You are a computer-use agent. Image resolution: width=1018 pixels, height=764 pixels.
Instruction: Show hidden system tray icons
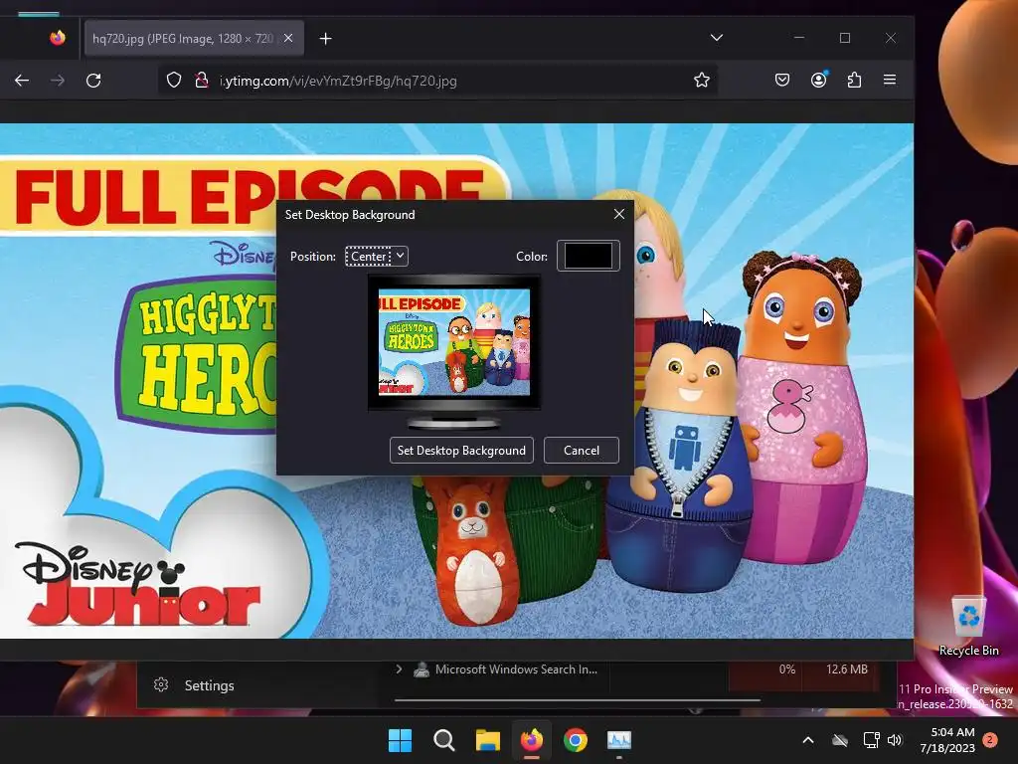tap(808, 740)
